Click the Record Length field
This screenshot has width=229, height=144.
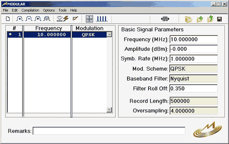194,101
